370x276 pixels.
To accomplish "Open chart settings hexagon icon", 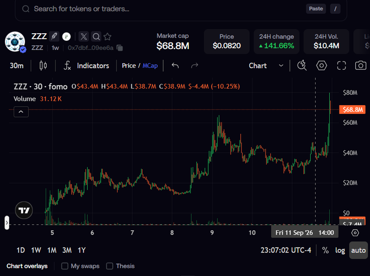I will (x=322, y=65).
